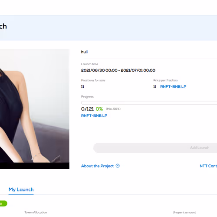Switch to the My Launch tab

21,190
